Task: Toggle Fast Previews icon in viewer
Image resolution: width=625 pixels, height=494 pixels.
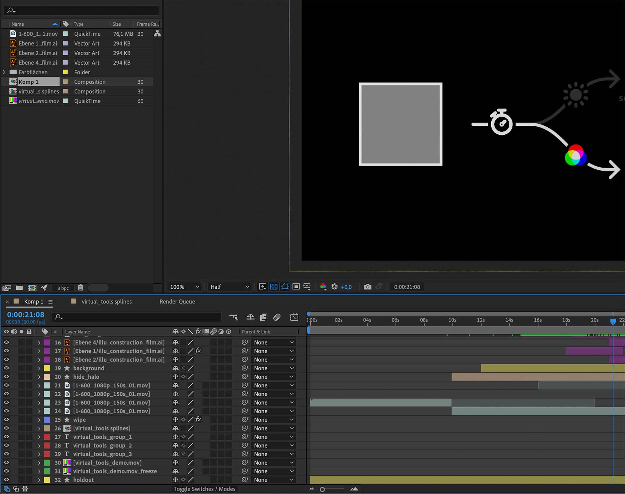Action: 262,287
